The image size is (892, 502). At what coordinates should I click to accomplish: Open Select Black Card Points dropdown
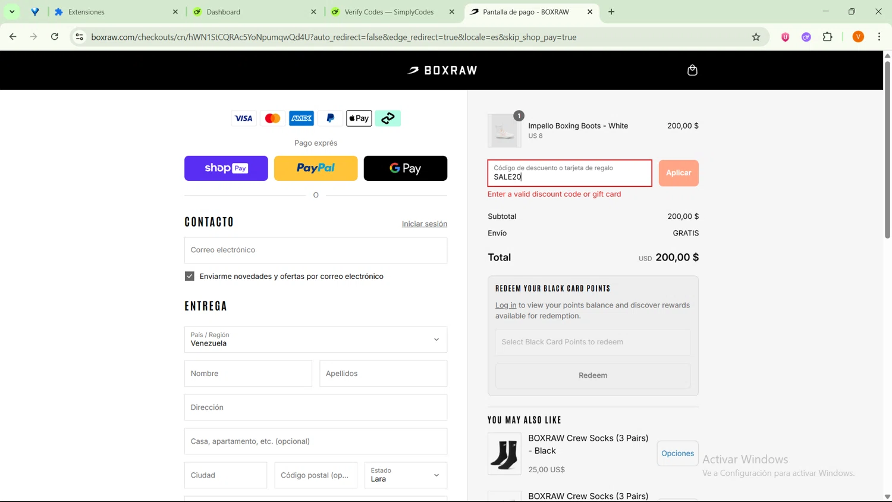tap(593, 342)
